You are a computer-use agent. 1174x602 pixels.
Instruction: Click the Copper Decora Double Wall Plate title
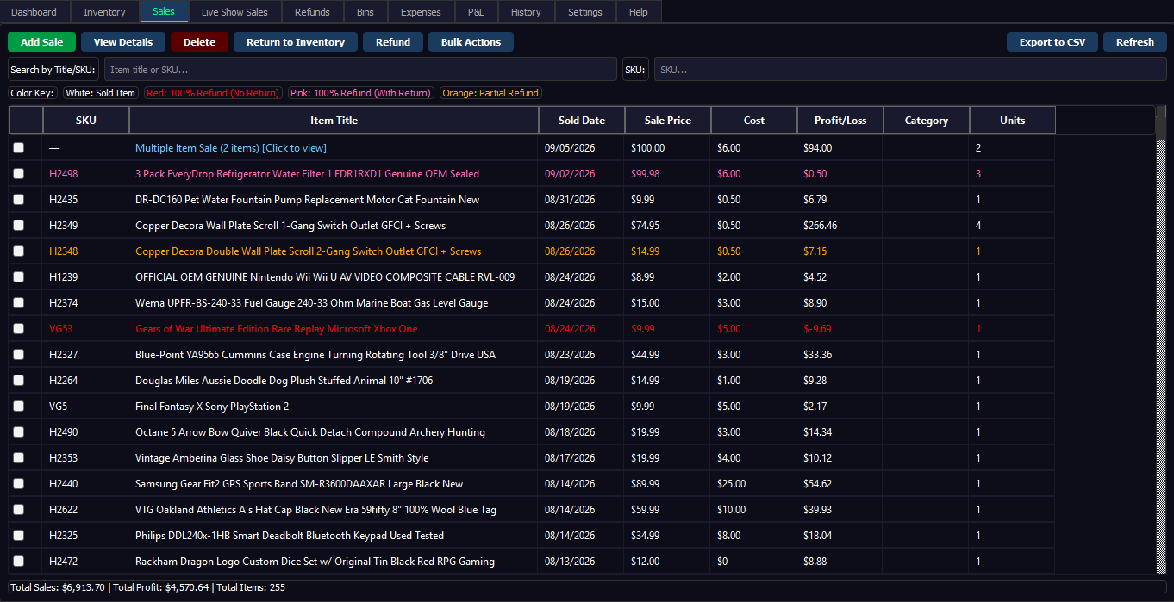coord(309,251)
